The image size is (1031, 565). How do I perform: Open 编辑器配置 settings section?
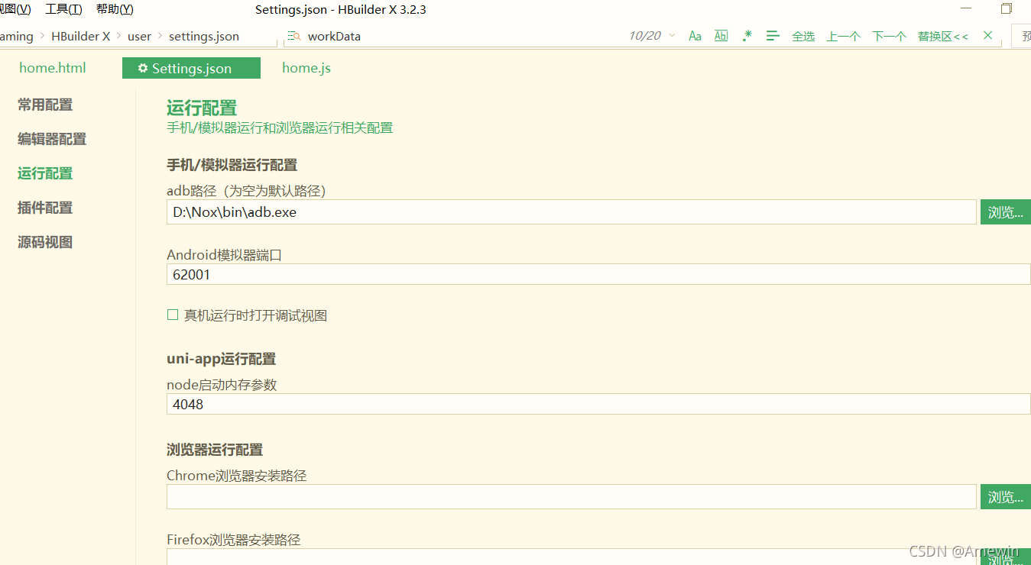pyautogui.click(x=52, y=139)
